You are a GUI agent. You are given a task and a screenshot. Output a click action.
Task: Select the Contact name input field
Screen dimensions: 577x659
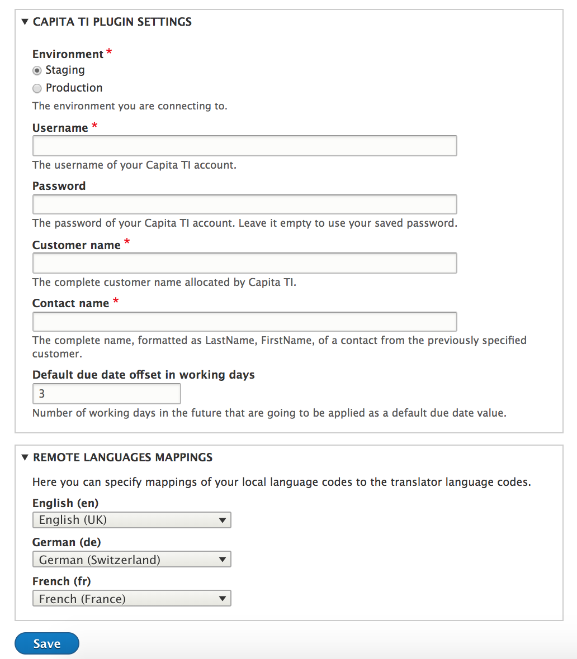click(244, 321)
